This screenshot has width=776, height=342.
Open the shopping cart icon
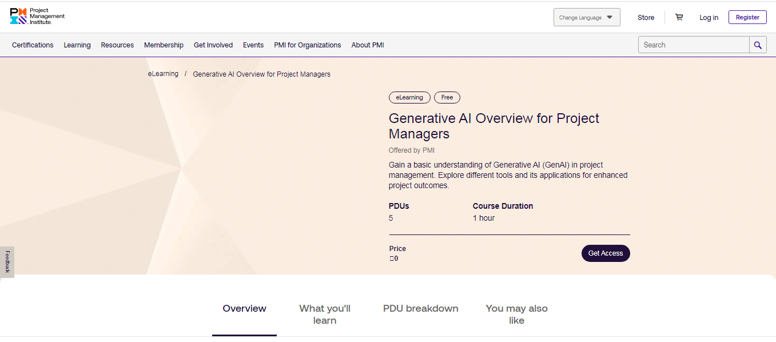pyautogui.click(x=679, y=17)
